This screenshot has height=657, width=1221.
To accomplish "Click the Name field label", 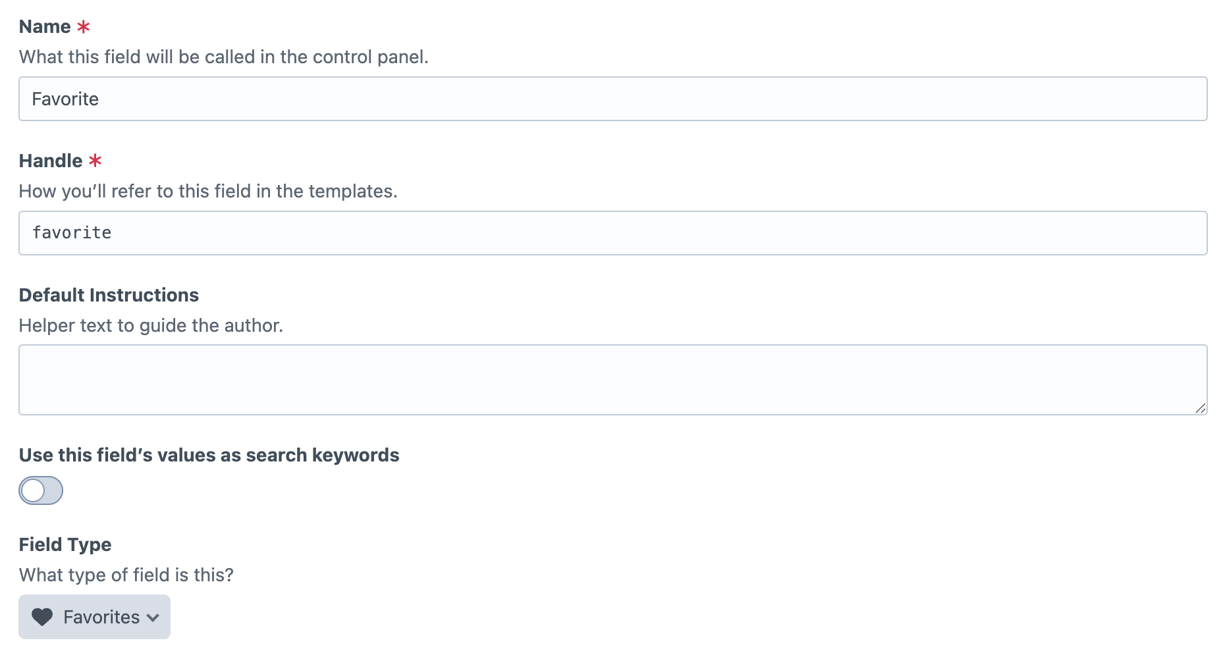I will coord(45,27).
